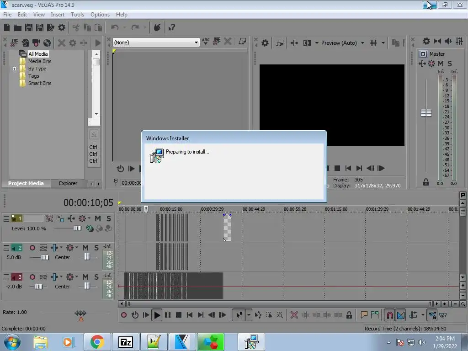The height and width of the screenshot is (351, 468).
Task: Select the Smart Bins folder
Action: tap(40, 83)
